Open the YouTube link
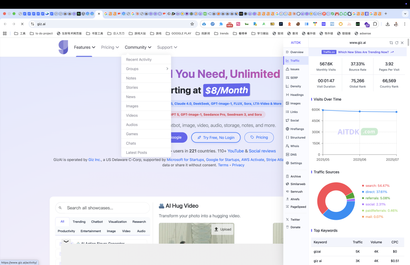Screen dimensions: 410x265 (x=235, y=151)
